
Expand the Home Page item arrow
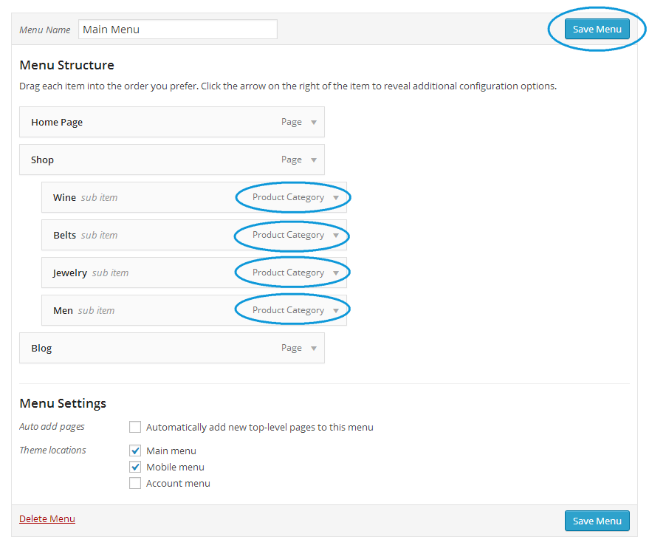point(314,123)
